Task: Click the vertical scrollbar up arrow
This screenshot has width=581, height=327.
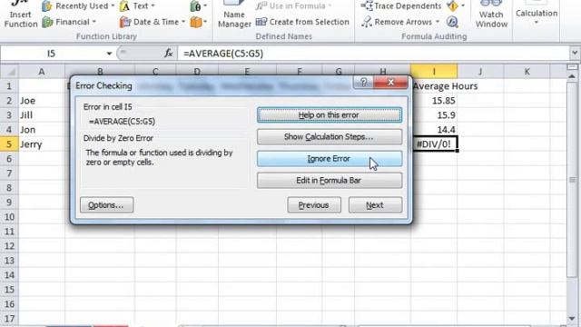Action: click(573, 76)
